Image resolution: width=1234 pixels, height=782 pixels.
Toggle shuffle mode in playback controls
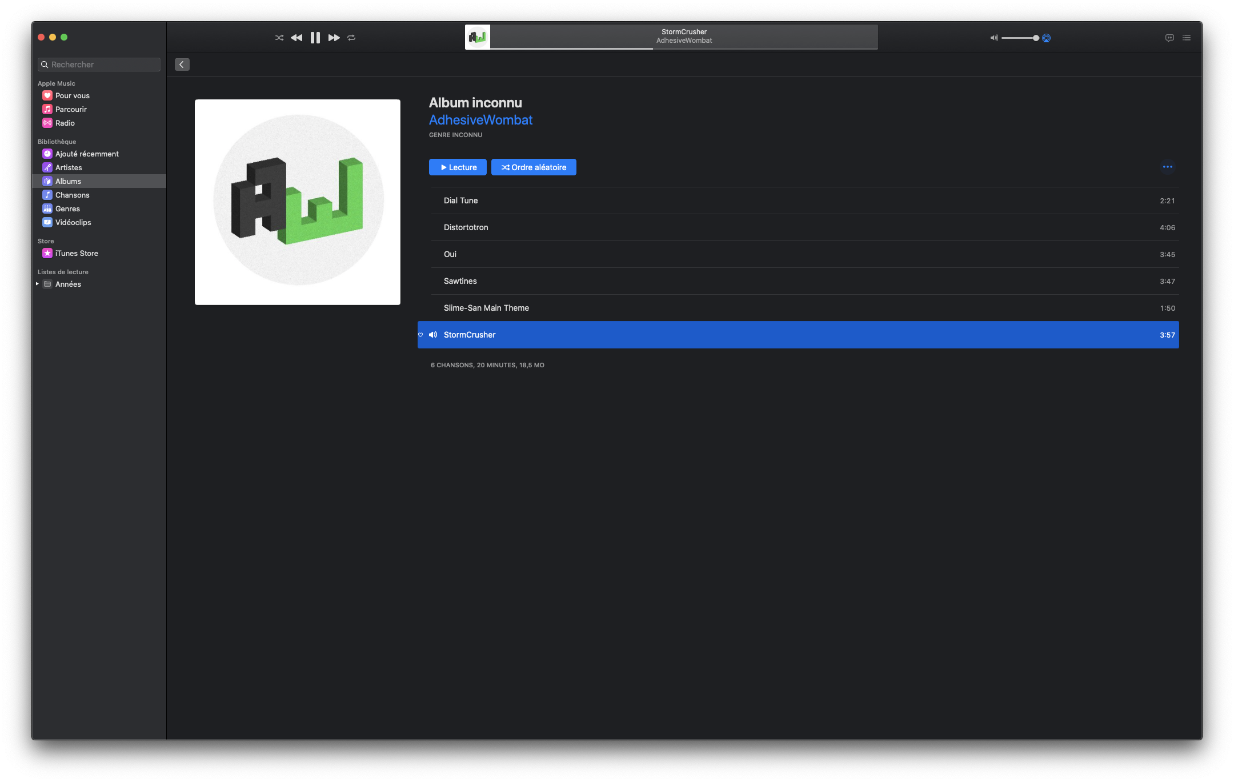(279, 38)
